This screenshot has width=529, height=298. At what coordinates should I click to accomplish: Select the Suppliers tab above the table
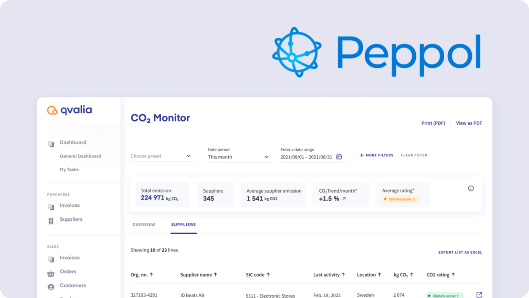[184, 225]
